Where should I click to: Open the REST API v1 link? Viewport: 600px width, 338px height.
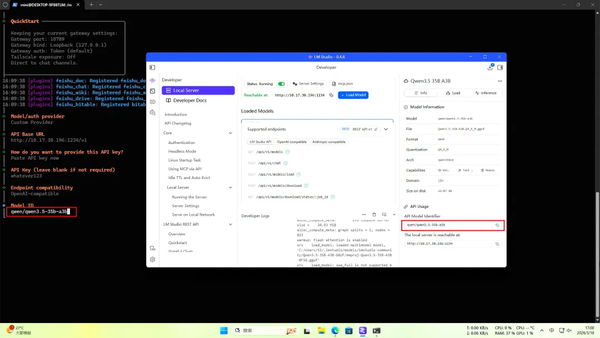[364, 130]
